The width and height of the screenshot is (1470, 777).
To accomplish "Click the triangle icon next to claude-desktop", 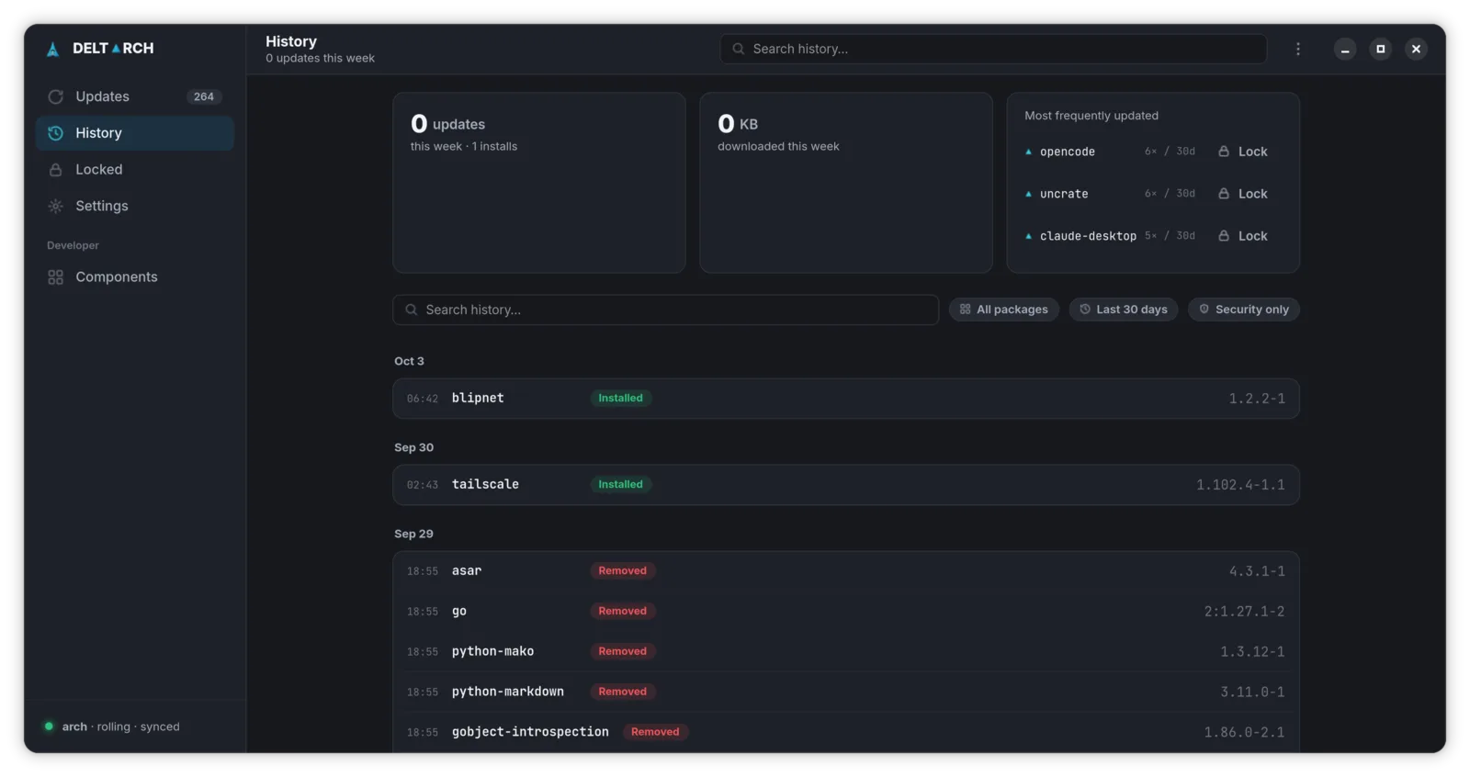I will [1028, 236].
